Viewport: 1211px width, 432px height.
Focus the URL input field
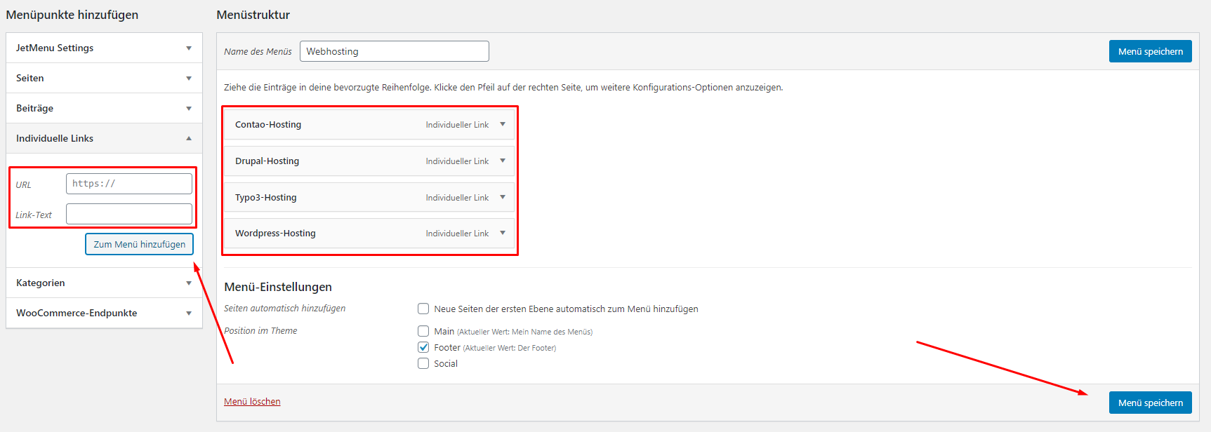pos(129,184)
